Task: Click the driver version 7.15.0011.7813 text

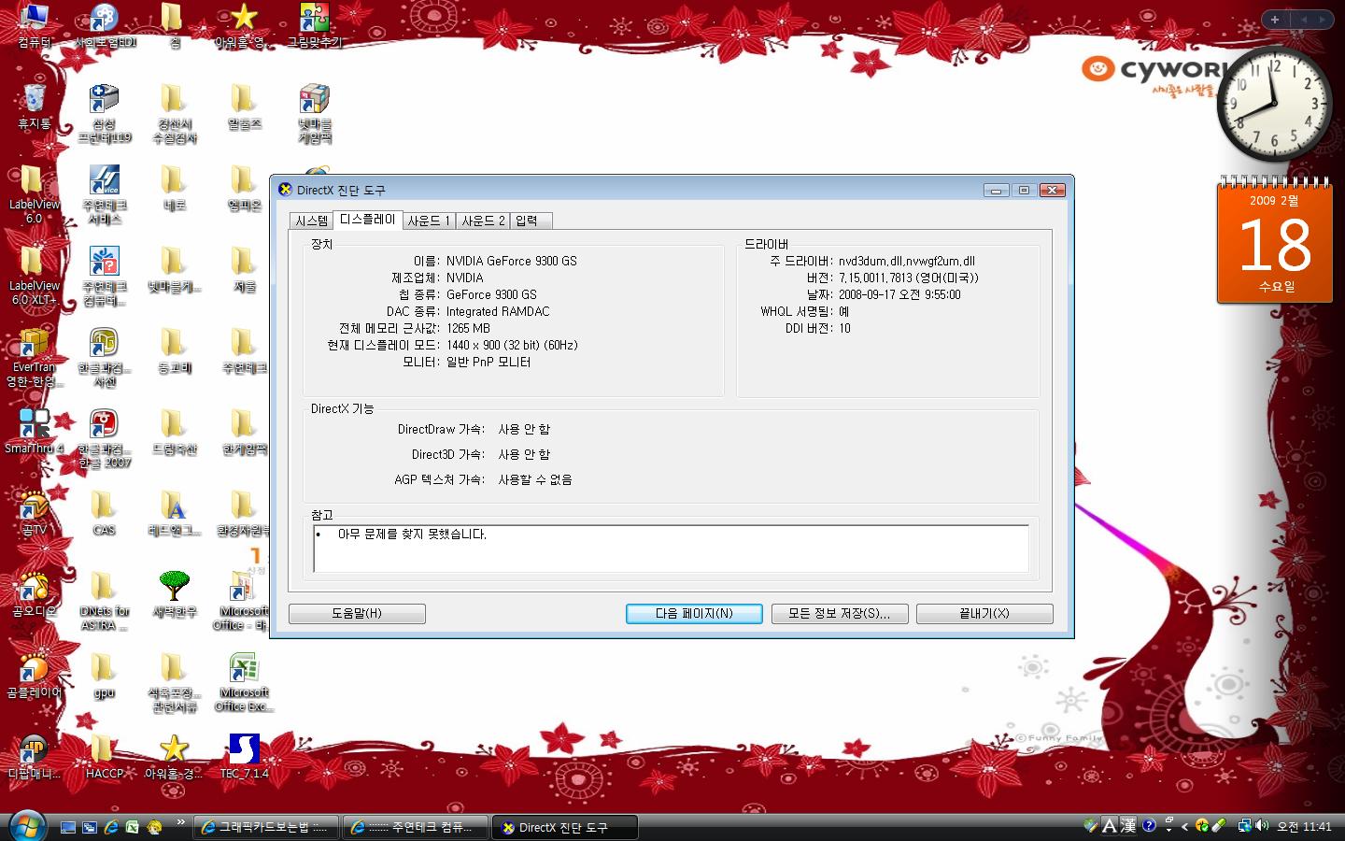Action: coord(908,278)
